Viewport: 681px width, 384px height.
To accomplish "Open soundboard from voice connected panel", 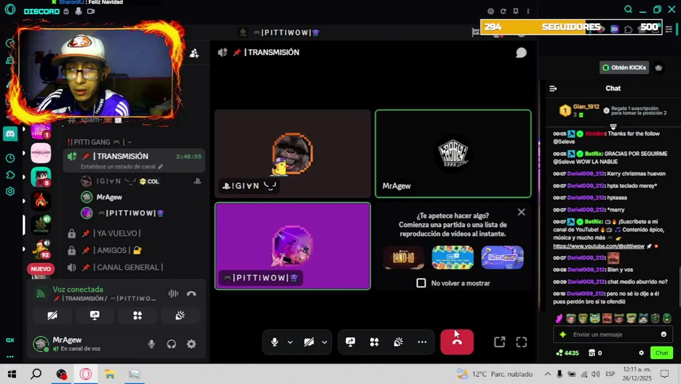I will [180, 316].
